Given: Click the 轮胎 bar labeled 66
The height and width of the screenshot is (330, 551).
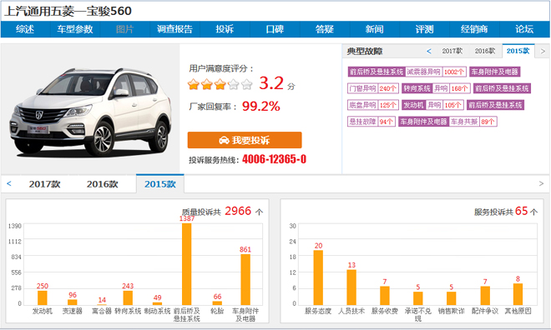Looking at the screenshot, I should 217,303.
